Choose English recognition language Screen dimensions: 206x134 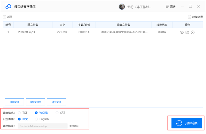click(42, 119)
